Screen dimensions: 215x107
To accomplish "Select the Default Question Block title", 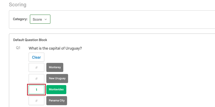I will [30, 40].
